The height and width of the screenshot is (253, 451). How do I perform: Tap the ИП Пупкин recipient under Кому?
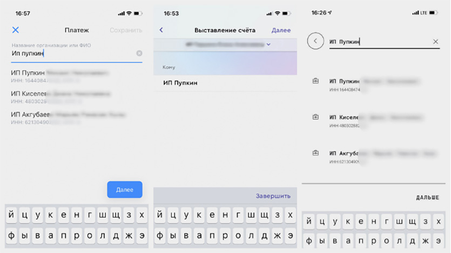pos(225,83)
